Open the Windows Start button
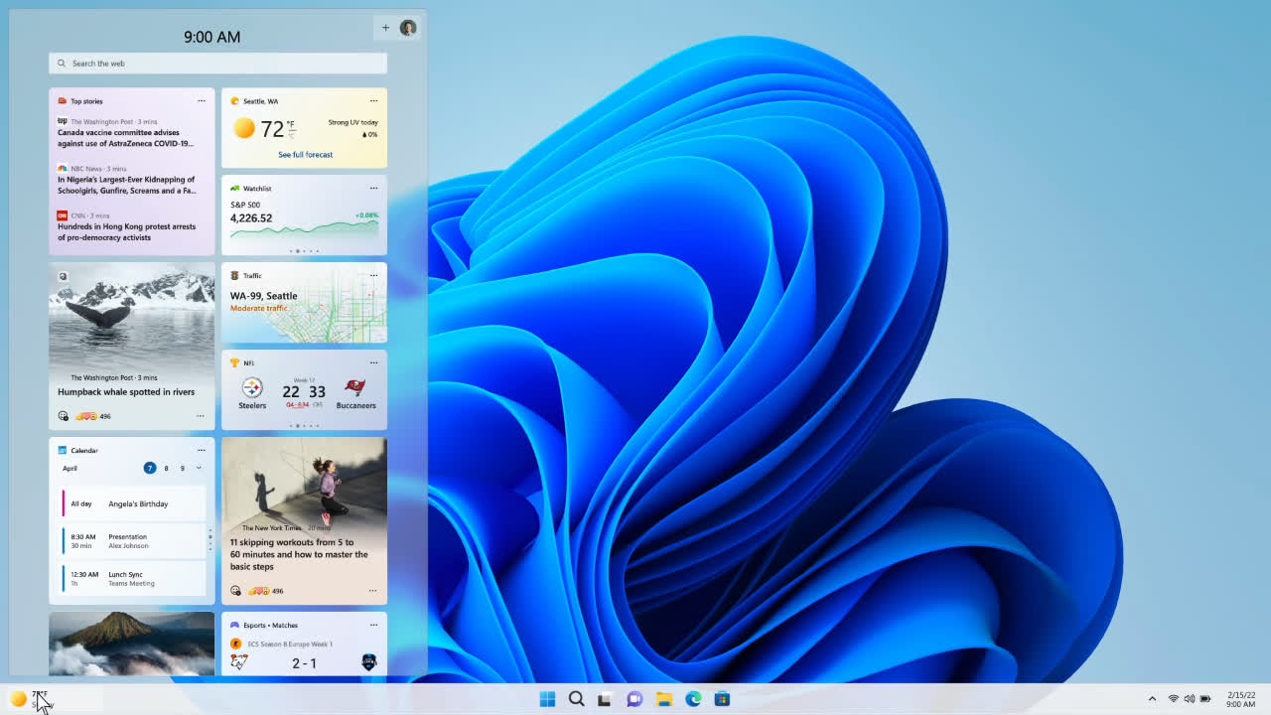Viewport: 1271px width, 715px height. (x=547, y=699)
